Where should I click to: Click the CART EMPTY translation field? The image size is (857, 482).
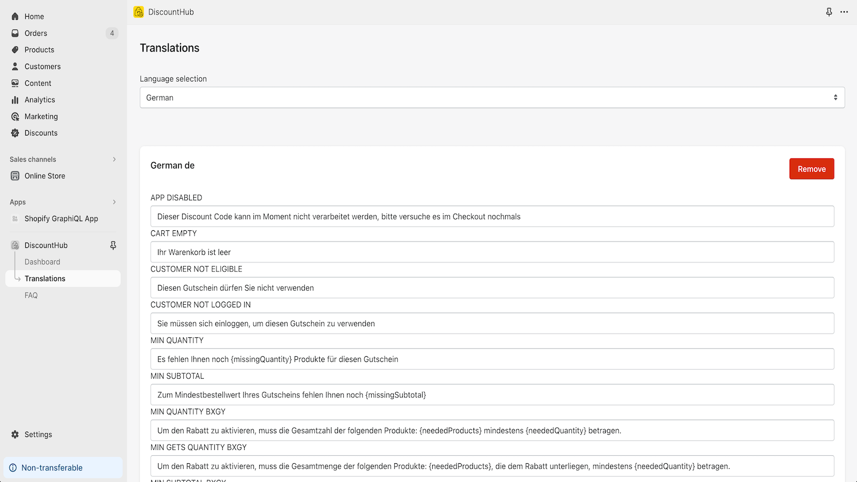click(x=492, y=252)
